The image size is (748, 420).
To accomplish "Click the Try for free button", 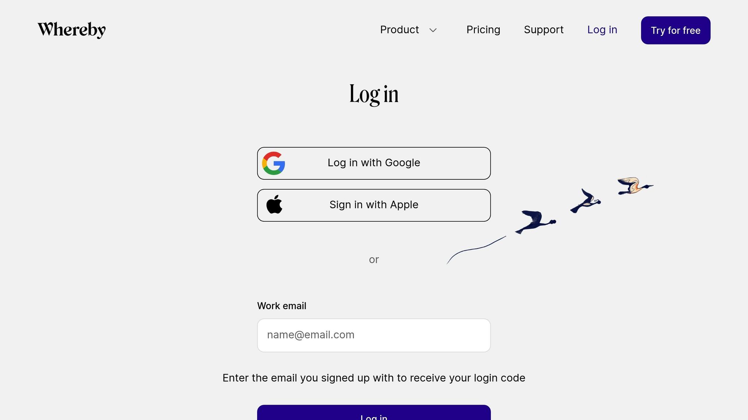I will [x=675, y=30].
